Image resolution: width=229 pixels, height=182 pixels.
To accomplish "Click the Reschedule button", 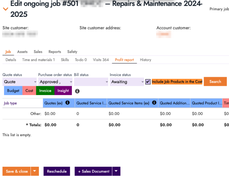I will tap(57, 171).
